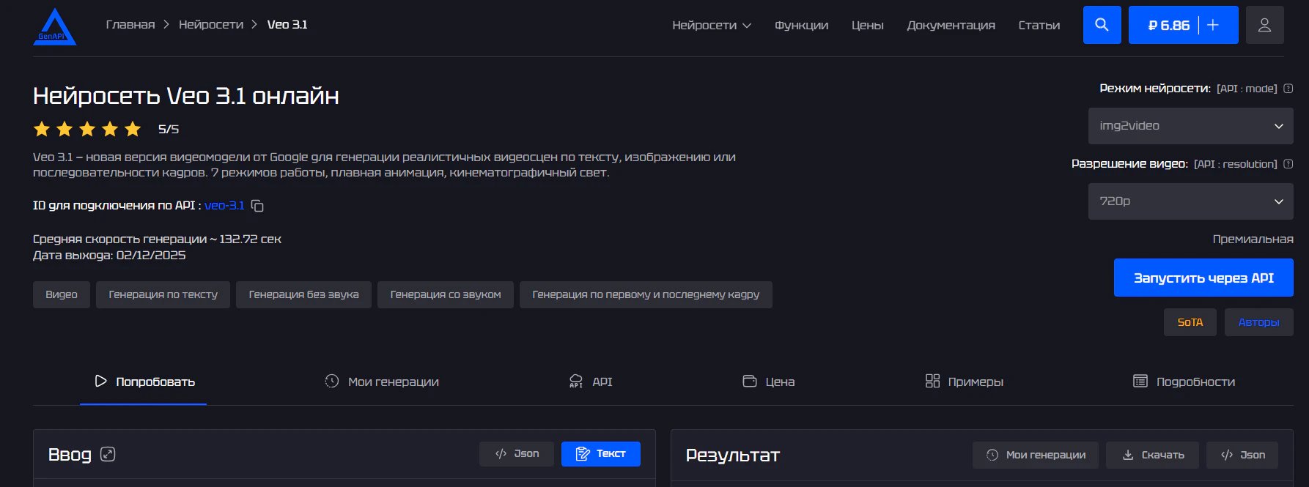Switch input to Текст mode
Screen dimensions: 1309x487
coord(601,454)
